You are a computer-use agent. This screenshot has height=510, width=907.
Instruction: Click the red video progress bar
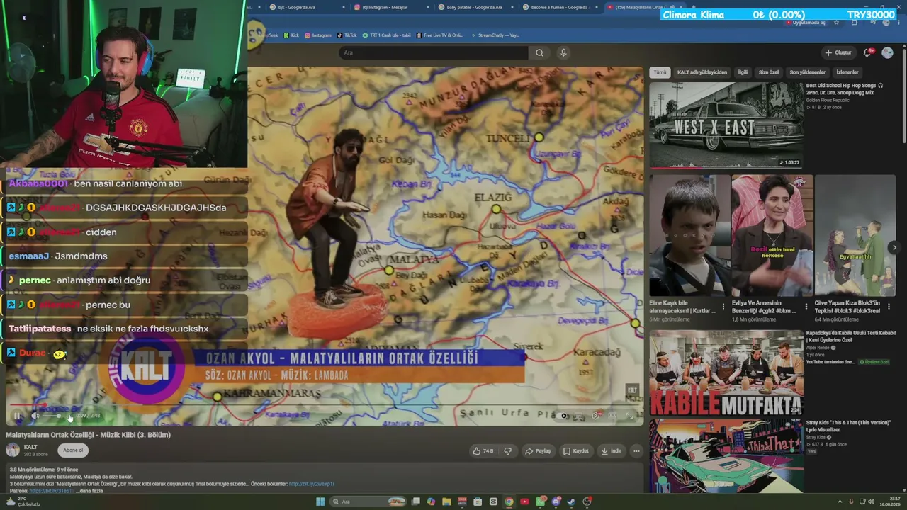pyautogui.click(x=325, y=405)
